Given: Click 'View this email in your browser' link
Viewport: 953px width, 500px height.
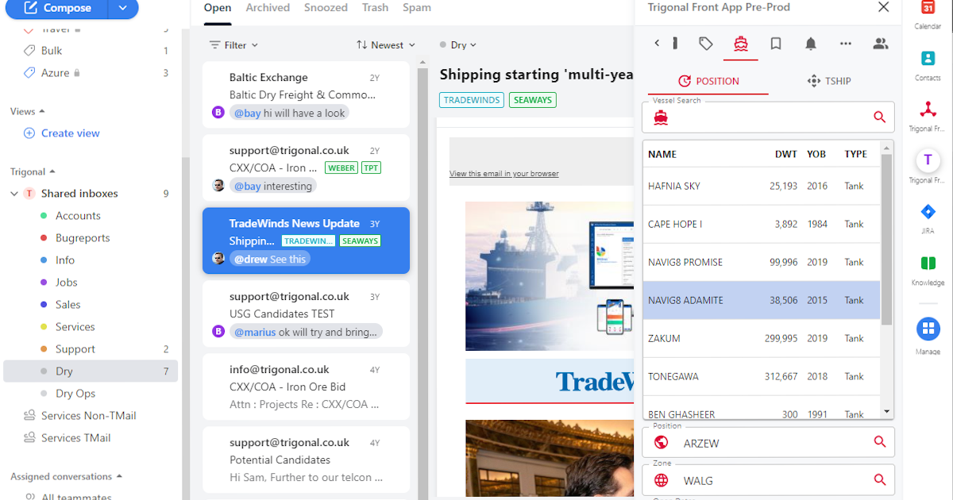Looking at the screenshot, I should [504, 174].
